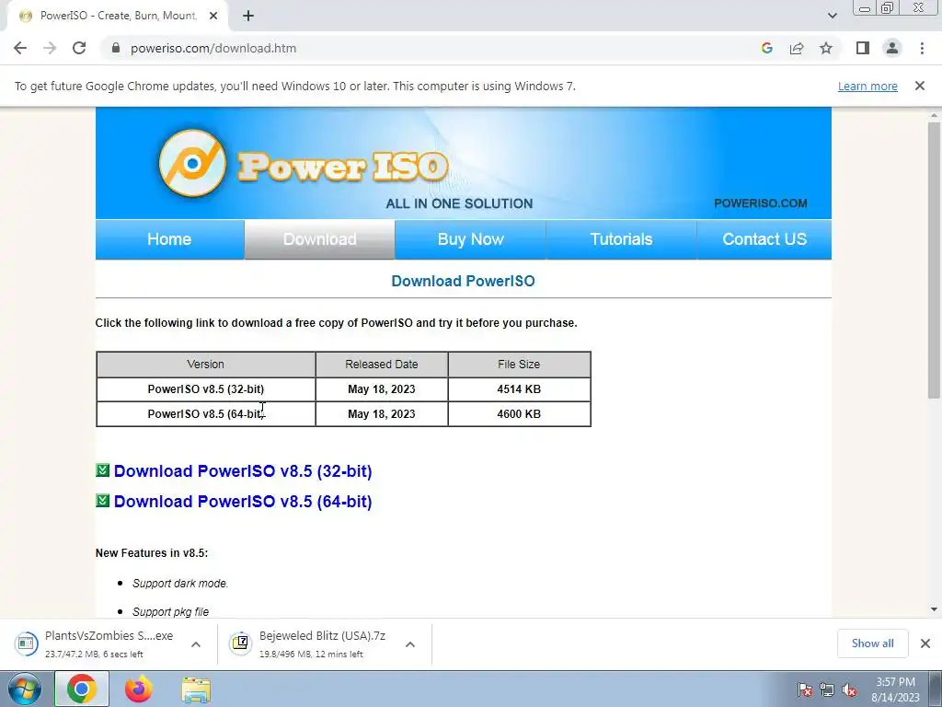Open a new tab with plus button
Viewport: 942px width, 707px height.
tap(248, 16)
